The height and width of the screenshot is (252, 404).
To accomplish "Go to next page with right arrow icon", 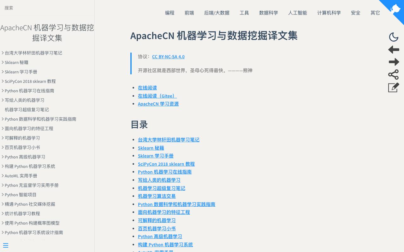I will (x=394, y=62).
